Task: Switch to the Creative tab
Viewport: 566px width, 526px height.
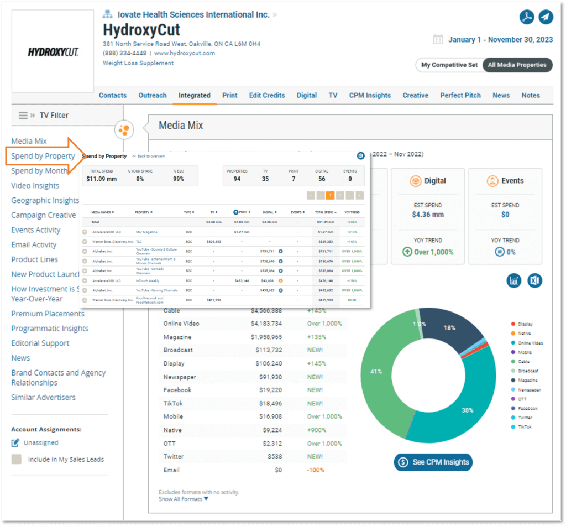Action: (x=416, y=95)
